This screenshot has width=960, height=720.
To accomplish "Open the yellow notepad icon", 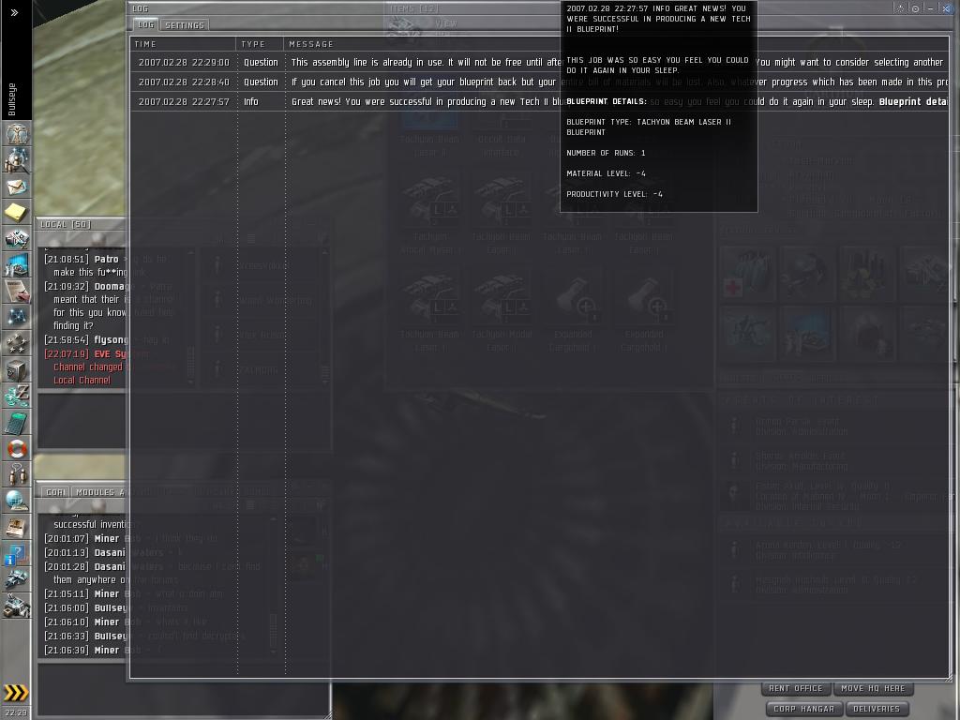I will pos(17,213).
